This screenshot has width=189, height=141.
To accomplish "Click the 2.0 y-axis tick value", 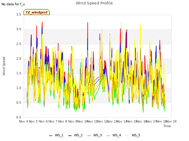I will click(x=19, y=59).
